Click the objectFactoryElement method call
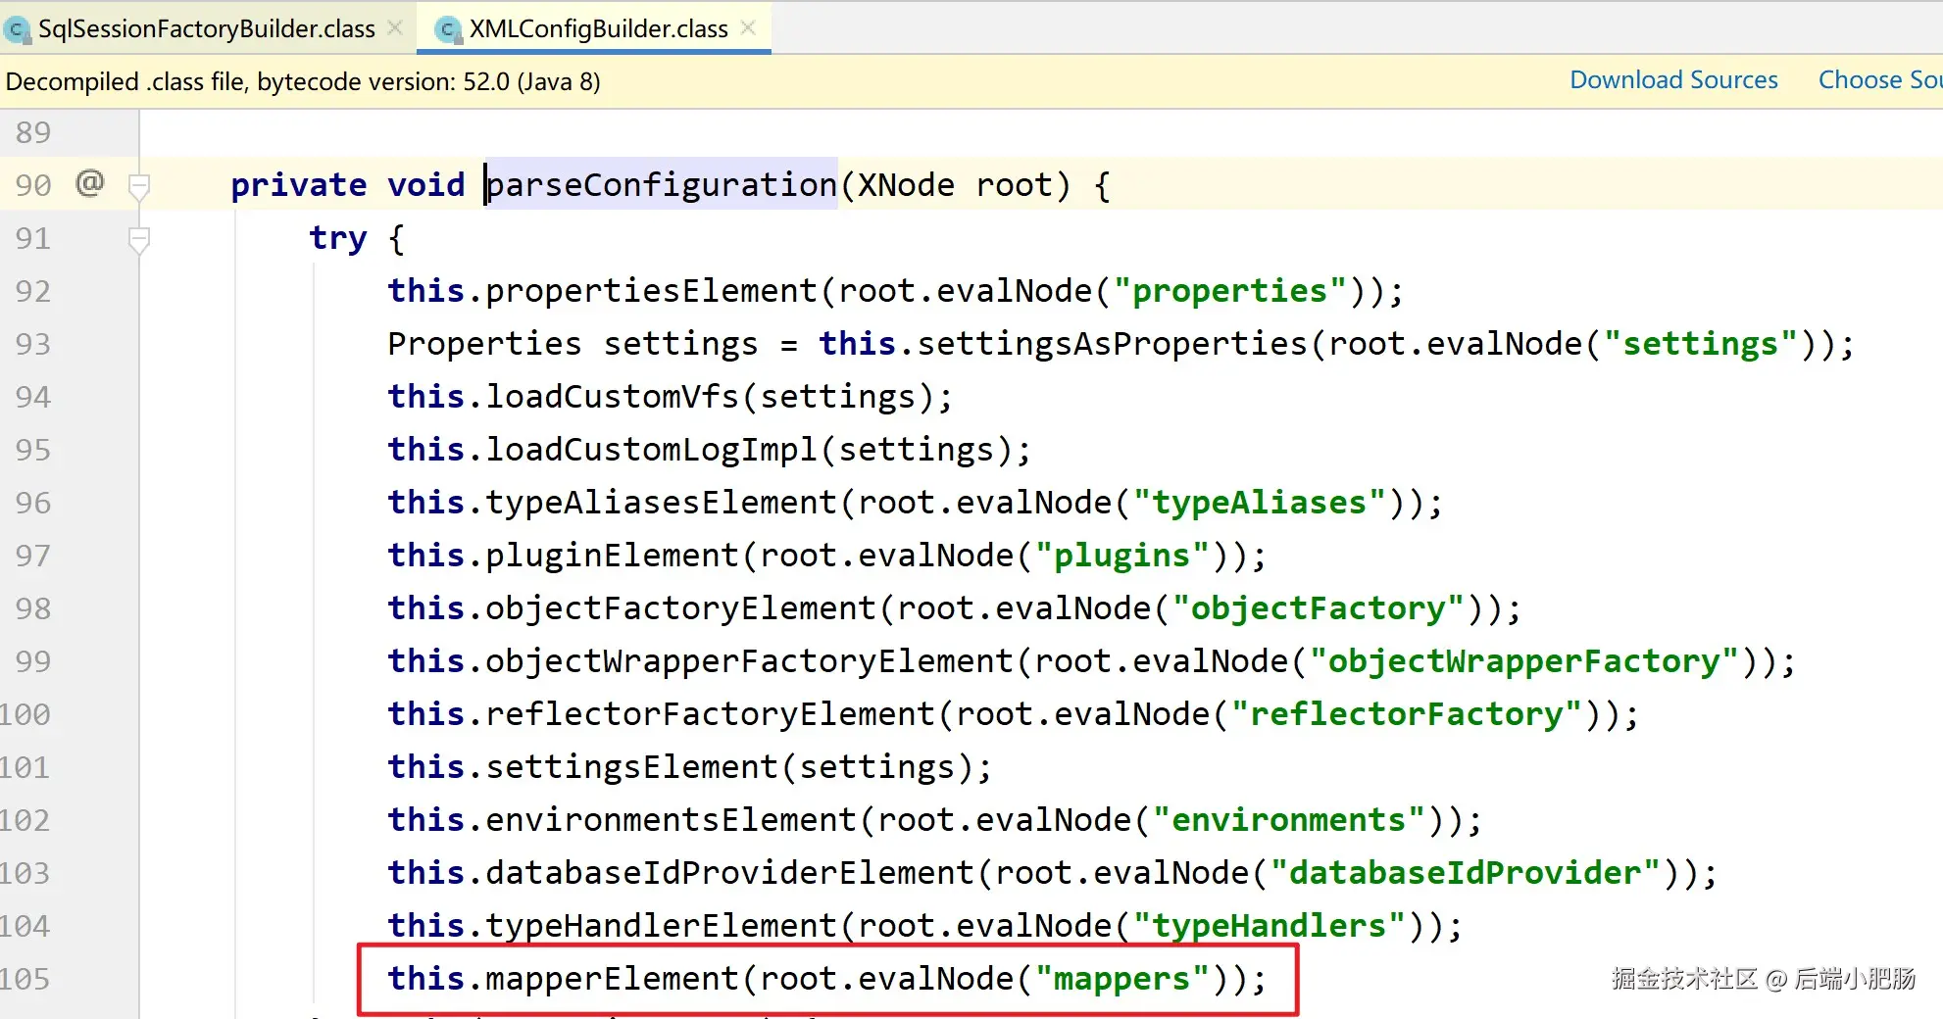Viewport: 1943px width, 1019px height. pos(680,608)
